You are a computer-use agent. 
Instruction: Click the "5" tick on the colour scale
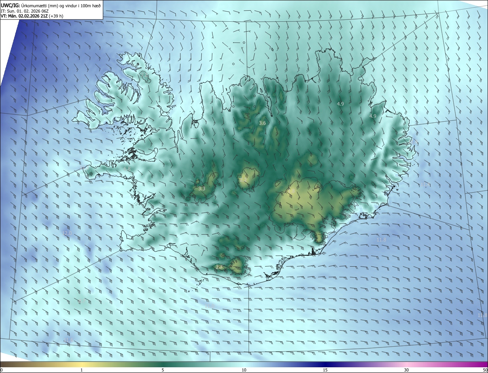point(163,370)
